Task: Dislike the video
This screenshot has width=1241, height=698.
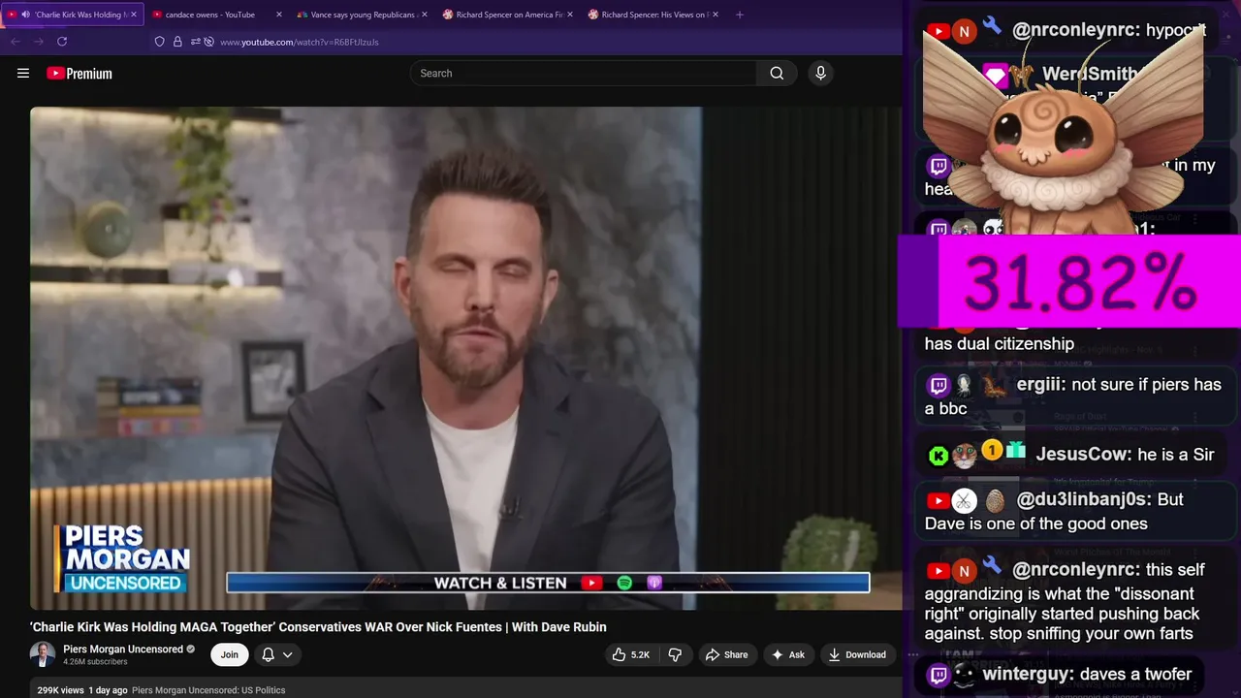Action: pyautogui.click(x=675, y=654)
